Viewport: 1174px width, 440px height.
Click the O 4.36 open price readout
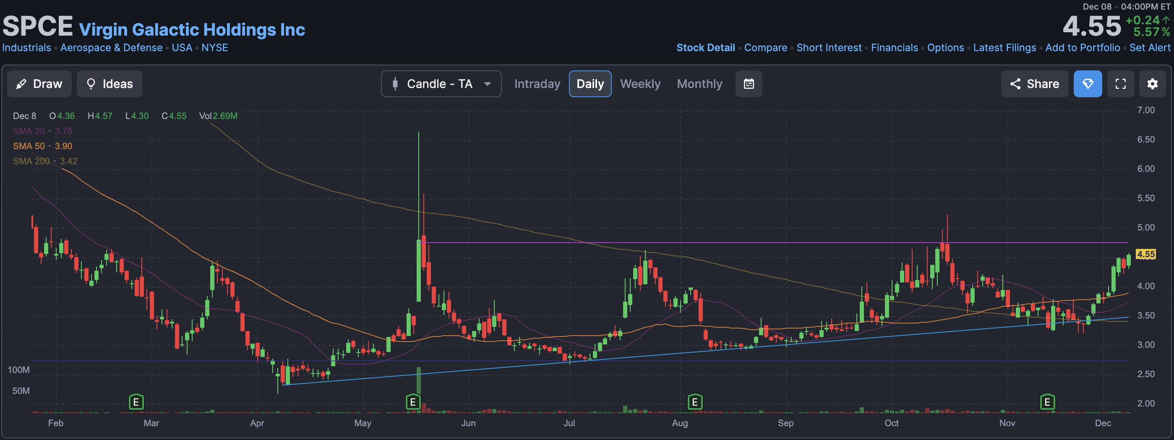tap(62, 116)
